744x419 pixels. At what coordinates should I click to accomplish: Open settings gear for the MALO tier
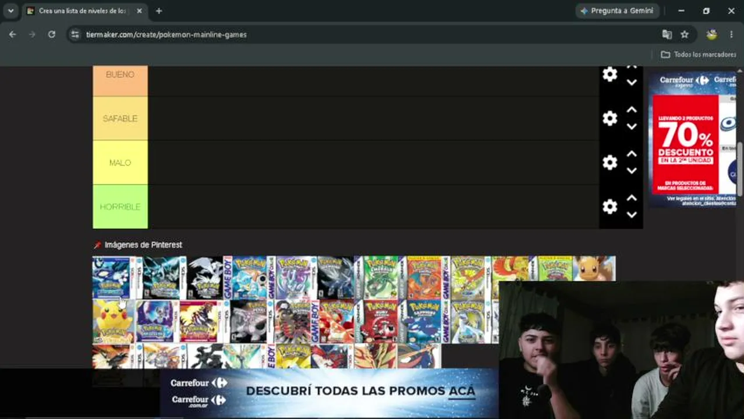pos(610,162)
